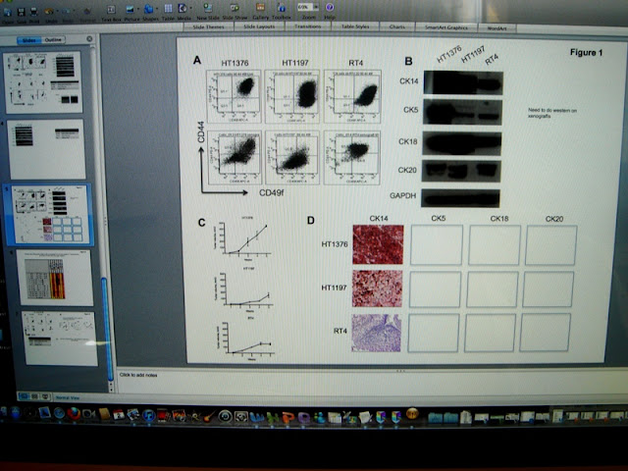Image resolution: width=628 pixels, height=471 pixels.
Task: Open GarageBand guitar icon in Dock
Action: click(x=209, y=416)
